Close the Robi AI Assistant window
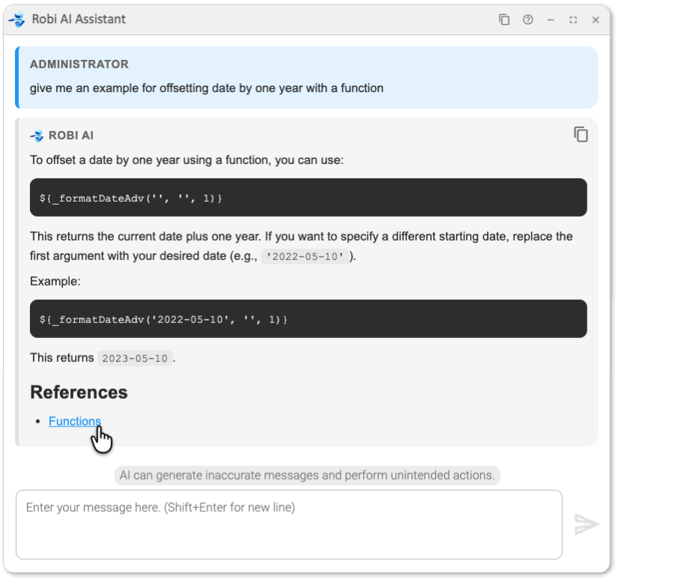The image size is (684, 580). (x=596, y=20)
